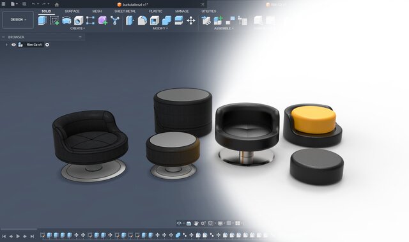This screenshot has height=242, width=409.
Task: Step to previous timeline feature
Action: [x=11, y=236]
